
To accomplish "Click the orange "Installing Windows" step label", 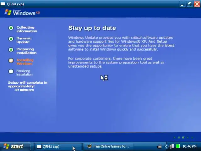I will pos(25,62).
